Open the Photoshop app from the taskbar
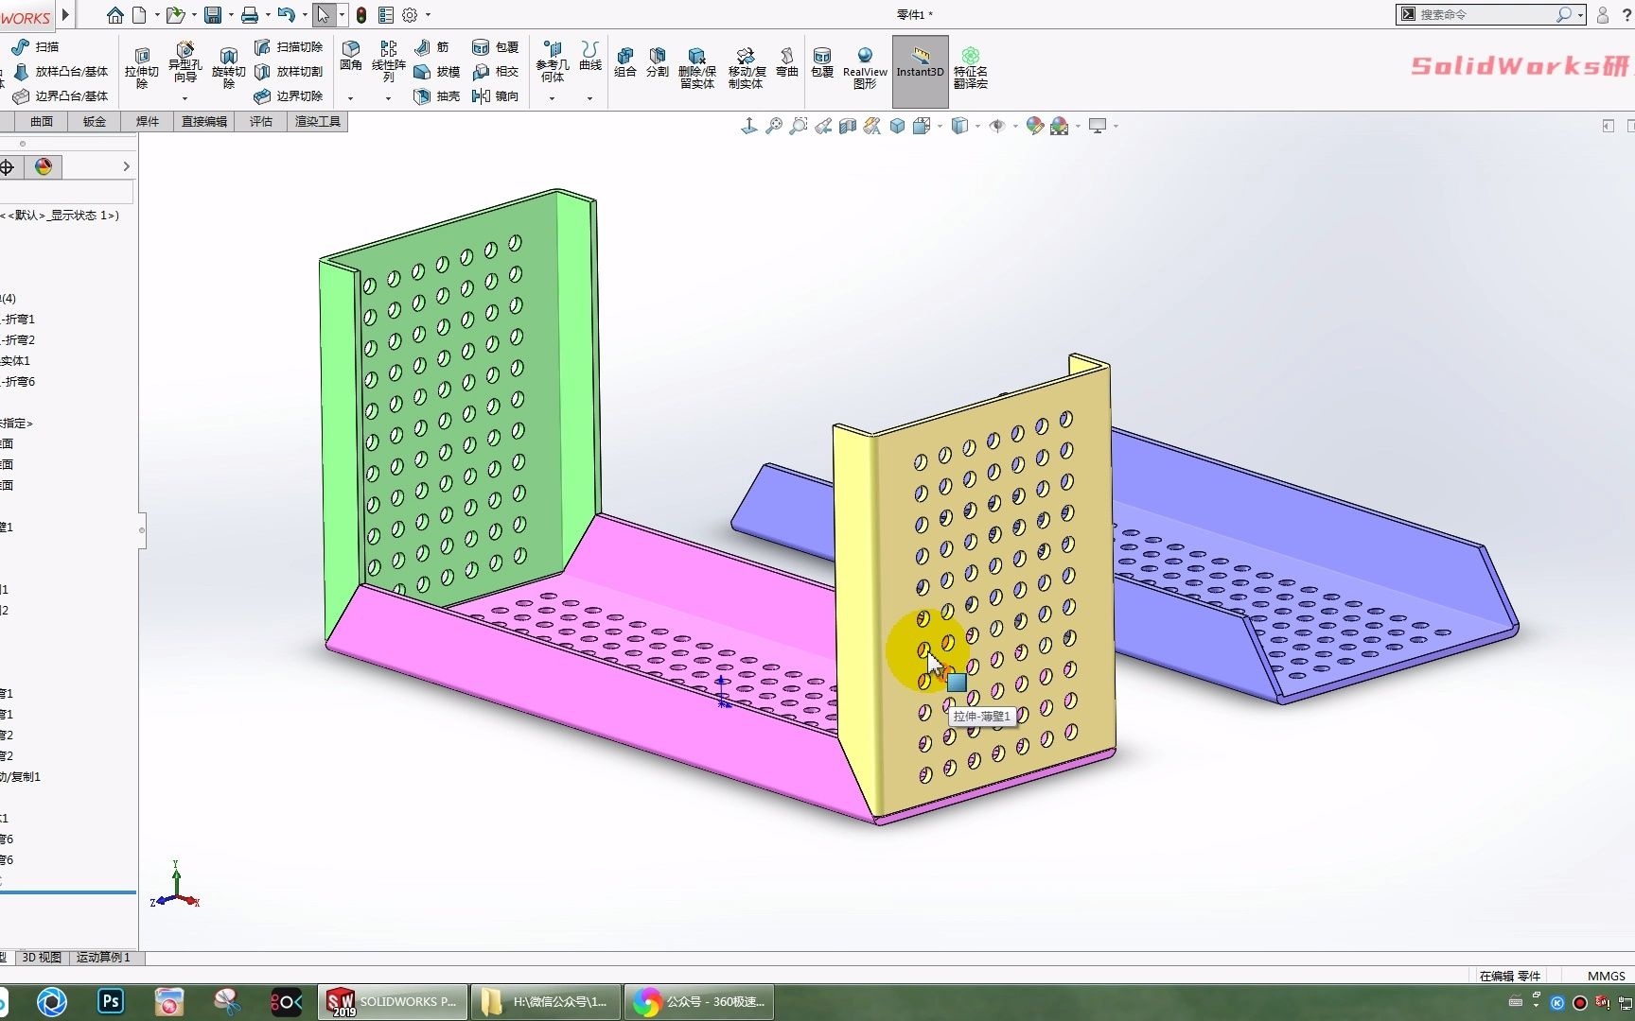 111,1000
